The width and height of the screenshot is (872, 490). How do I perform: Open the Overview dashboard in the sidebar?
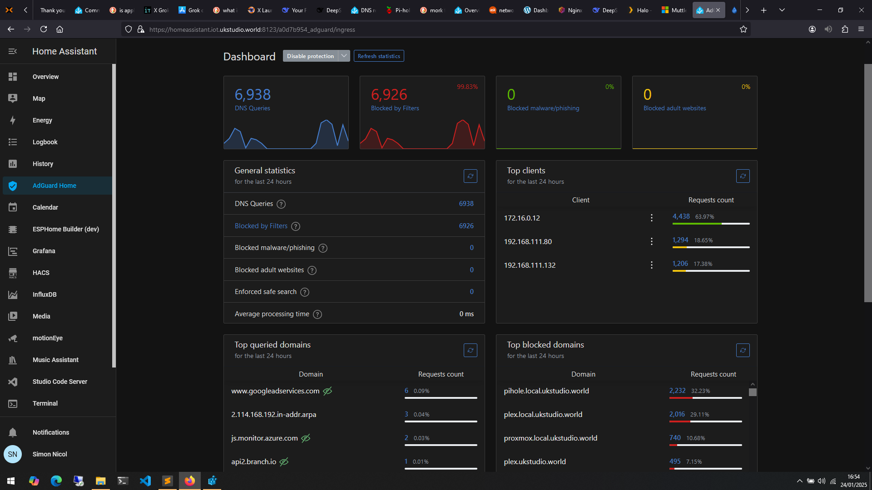click(57, 77)
